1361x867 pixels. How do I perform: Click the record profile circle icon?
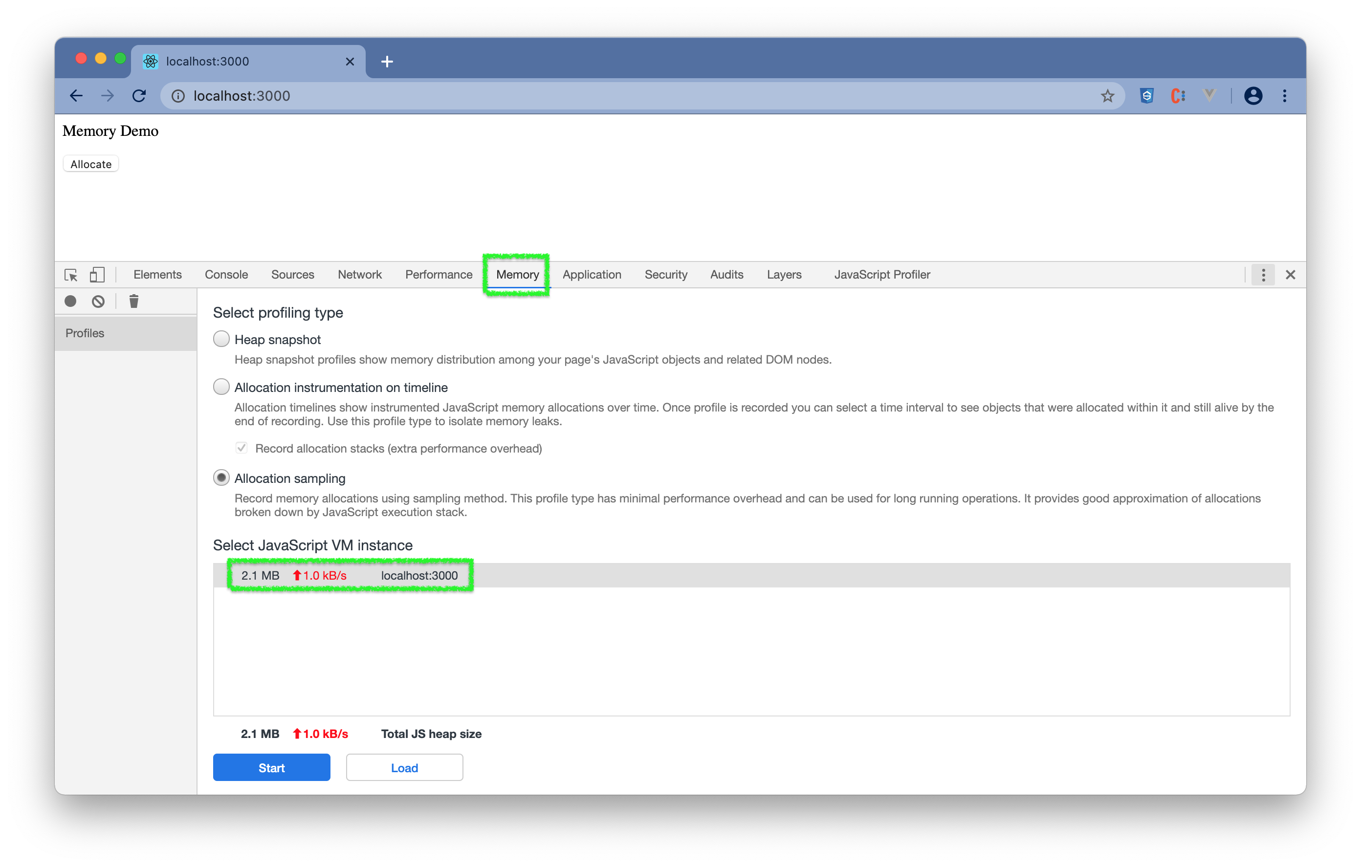coord(71,301)
